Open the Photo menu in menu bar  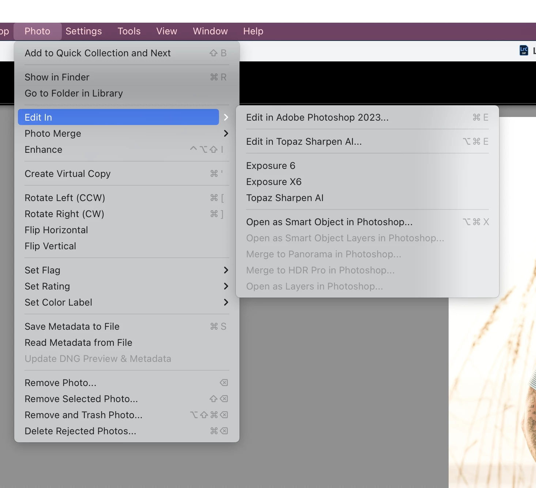(x=37, y=31)
